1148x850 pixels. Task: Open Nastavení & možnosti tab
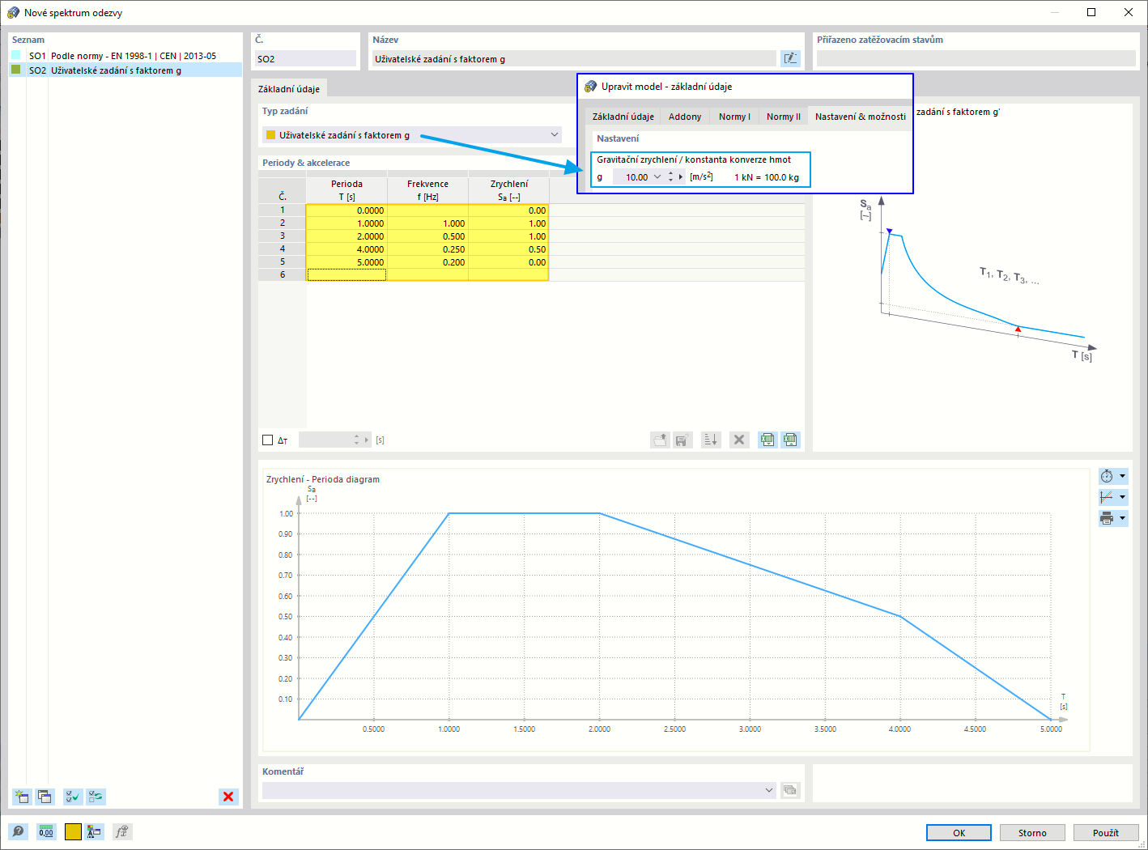click(x=861, y=117)
